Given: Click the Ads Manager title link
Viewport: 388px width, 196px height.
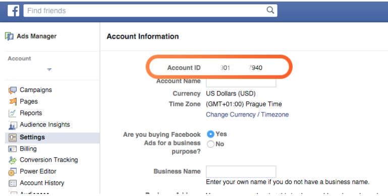Looking at the screenshot, I should pos(36,36).
